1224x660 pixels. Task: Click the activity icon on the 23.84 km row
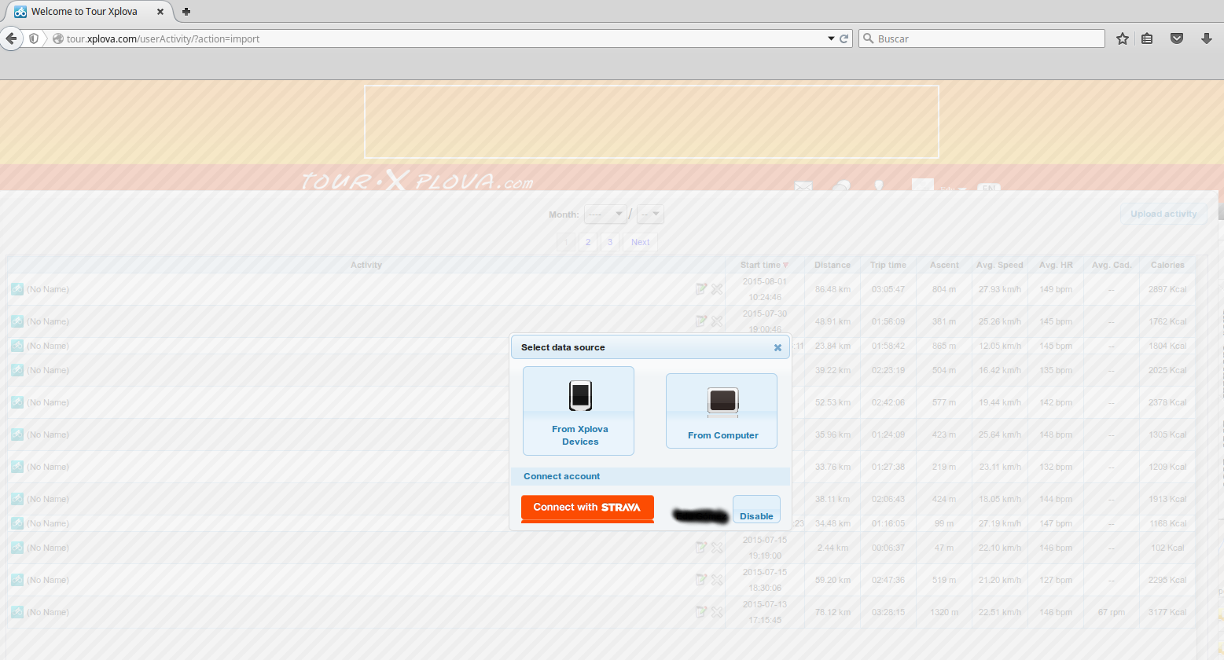pyautogui.click(x=17, y=346)
